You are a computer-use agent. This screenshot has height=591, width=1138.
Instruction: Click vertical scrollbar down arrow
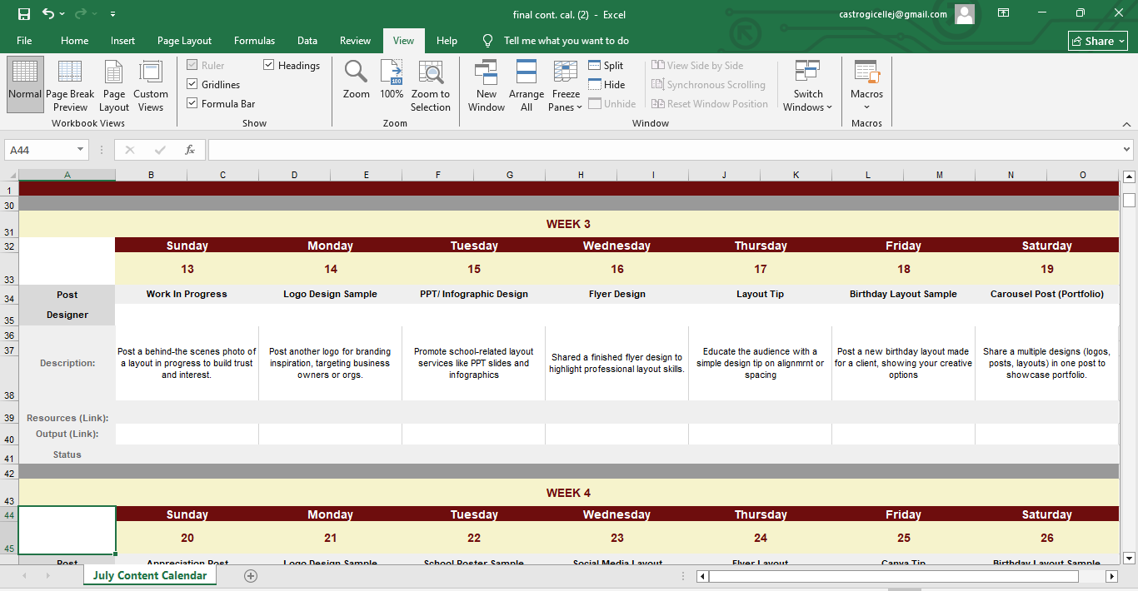pos(1130,558)
